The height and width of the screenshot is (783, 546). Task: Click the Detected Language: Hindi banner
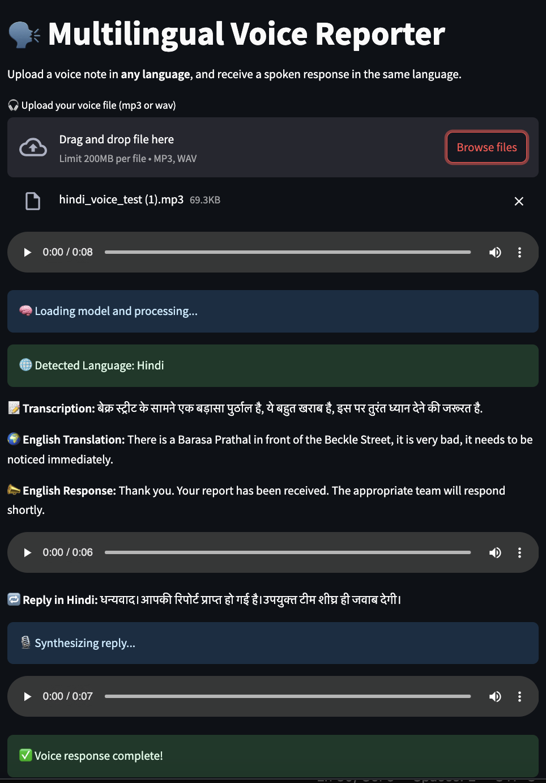(x=272, y=365)
